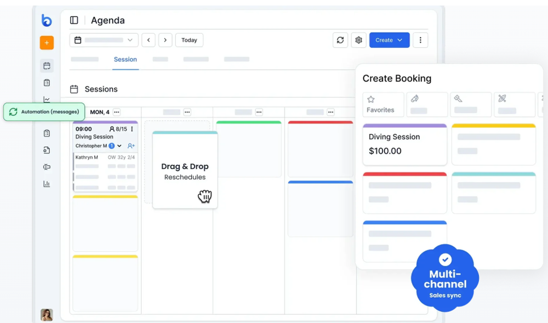
Task: Open the bar chart reports sidebar icon
Action: (47, 184)
